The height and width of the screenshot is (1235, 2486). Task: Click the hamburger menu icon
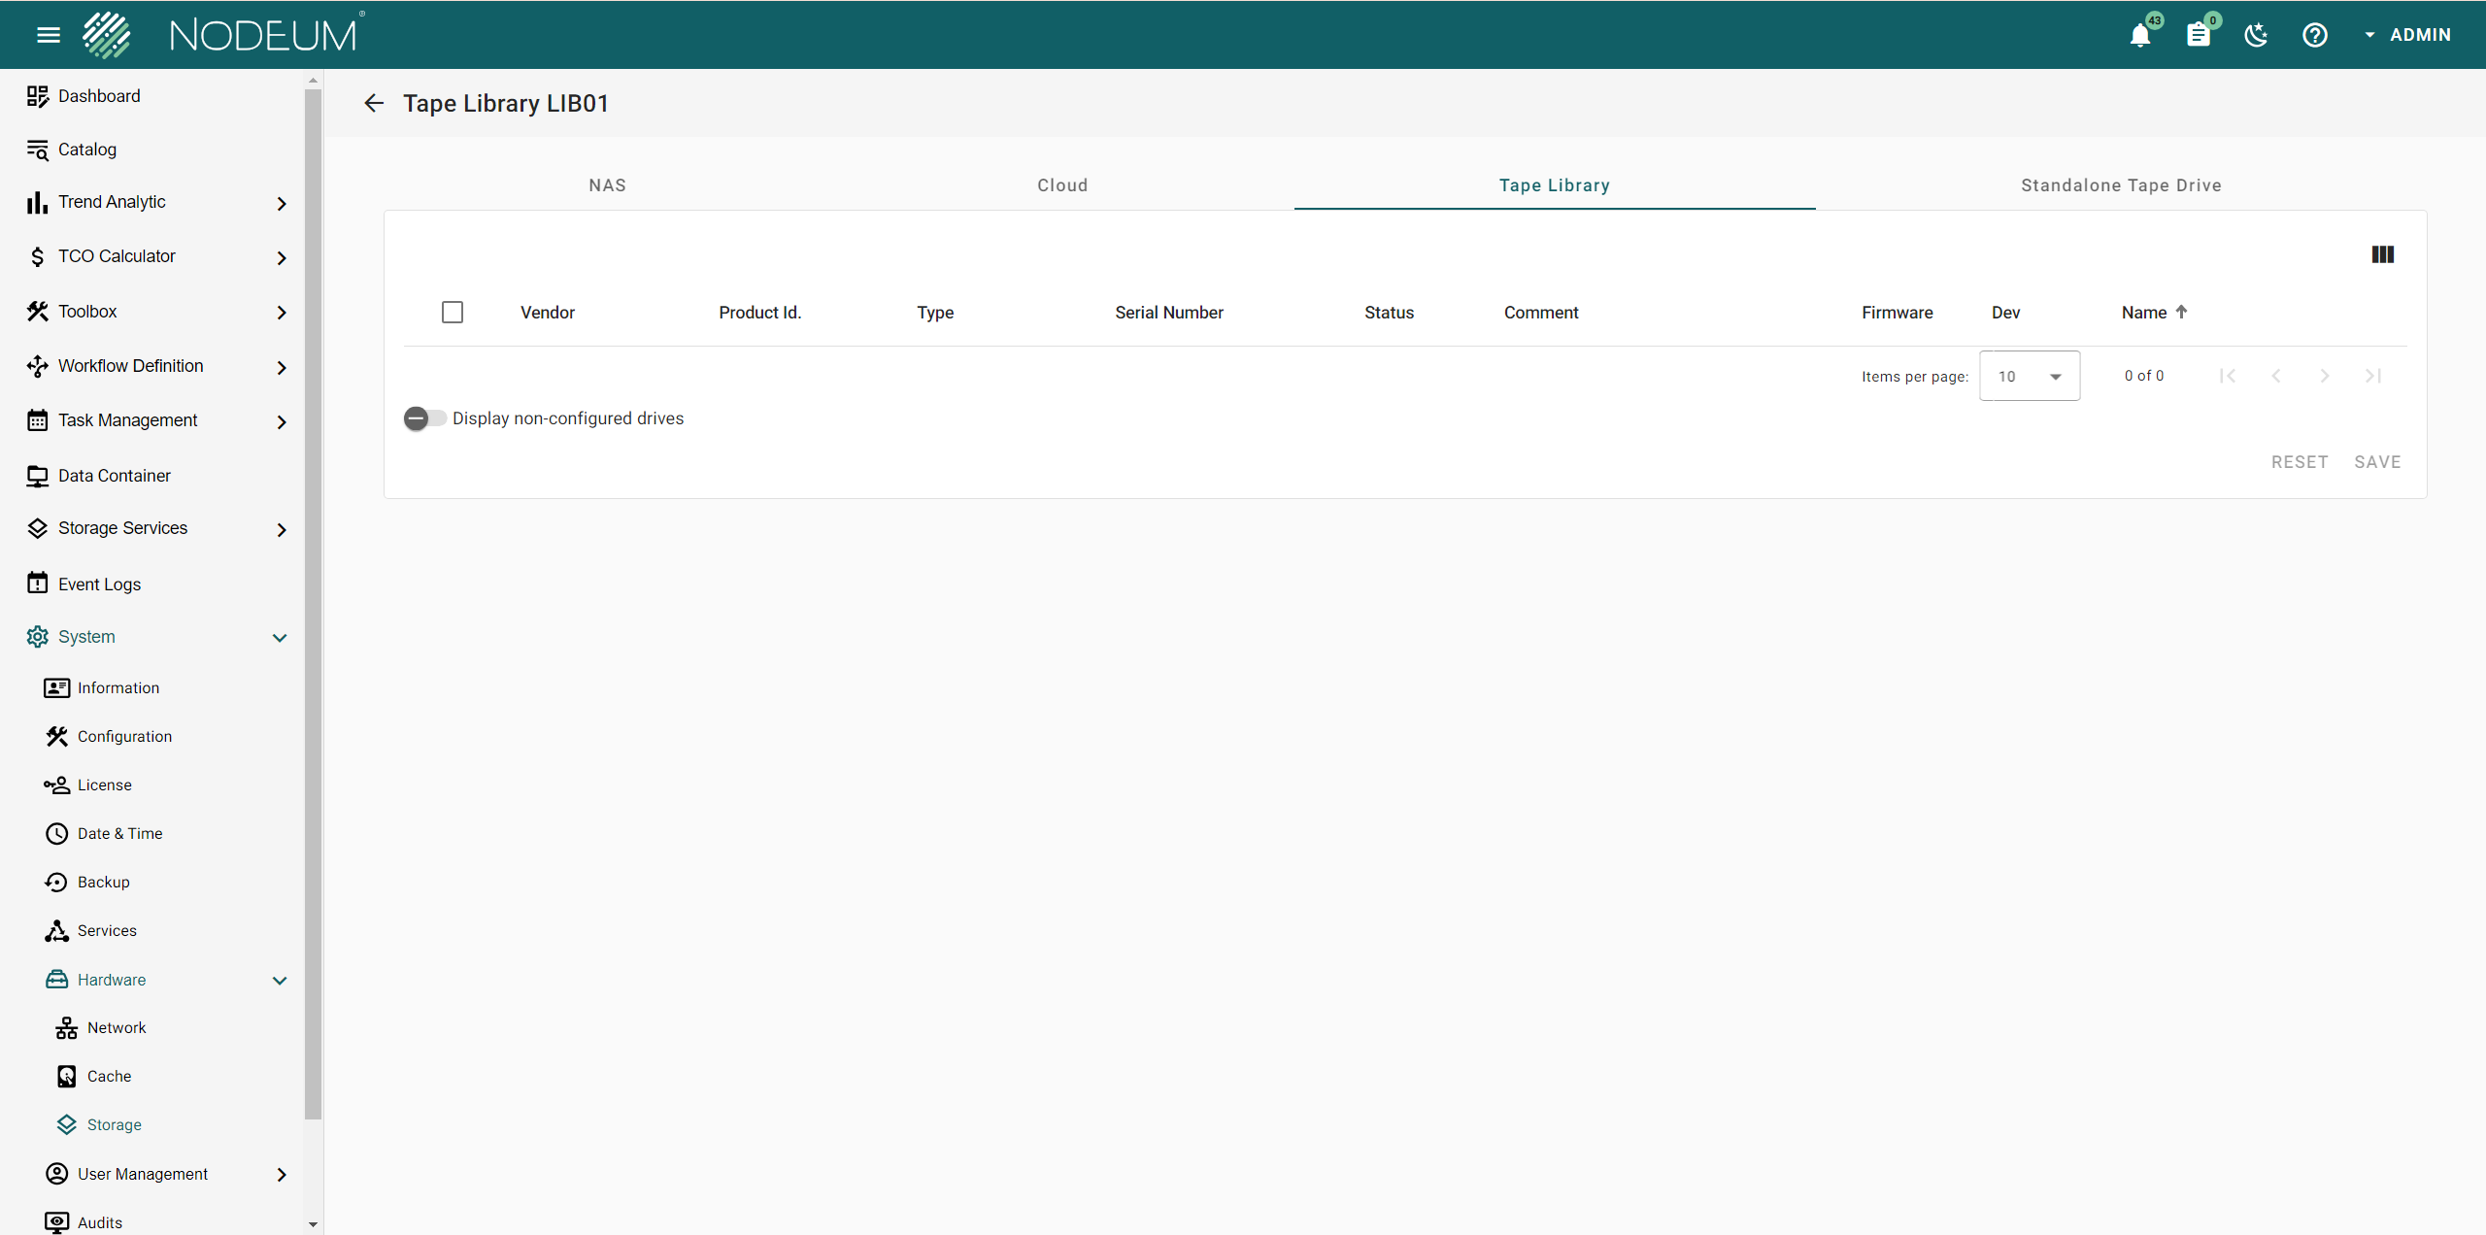(48, 35)
